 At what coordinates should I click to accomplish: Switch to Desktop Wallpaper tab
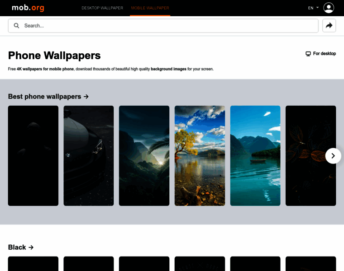pyautogui.click(x=102, y=8)
